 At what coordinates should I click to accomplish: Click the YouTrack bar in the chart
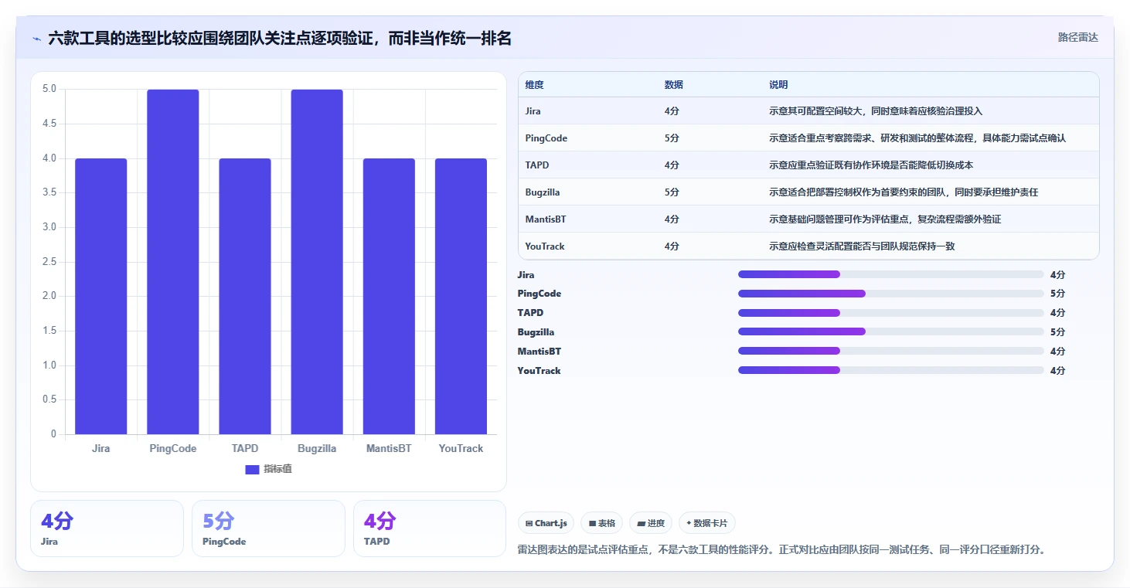(461, 297)
